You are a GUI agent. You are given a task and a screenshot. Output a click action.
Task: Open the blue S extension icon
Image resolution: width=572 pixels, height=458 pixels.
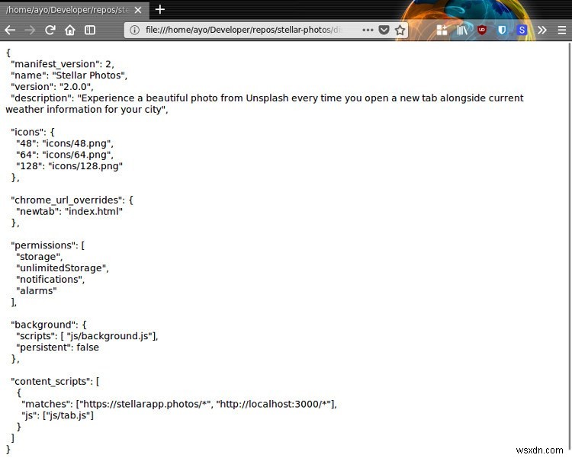[x=522, y=30]
